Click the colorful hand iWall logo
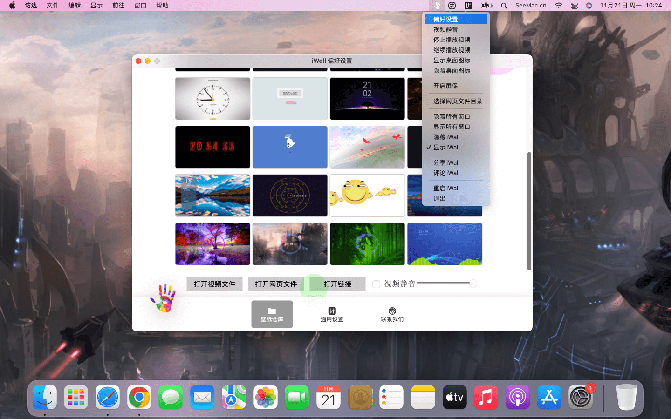 163,298
